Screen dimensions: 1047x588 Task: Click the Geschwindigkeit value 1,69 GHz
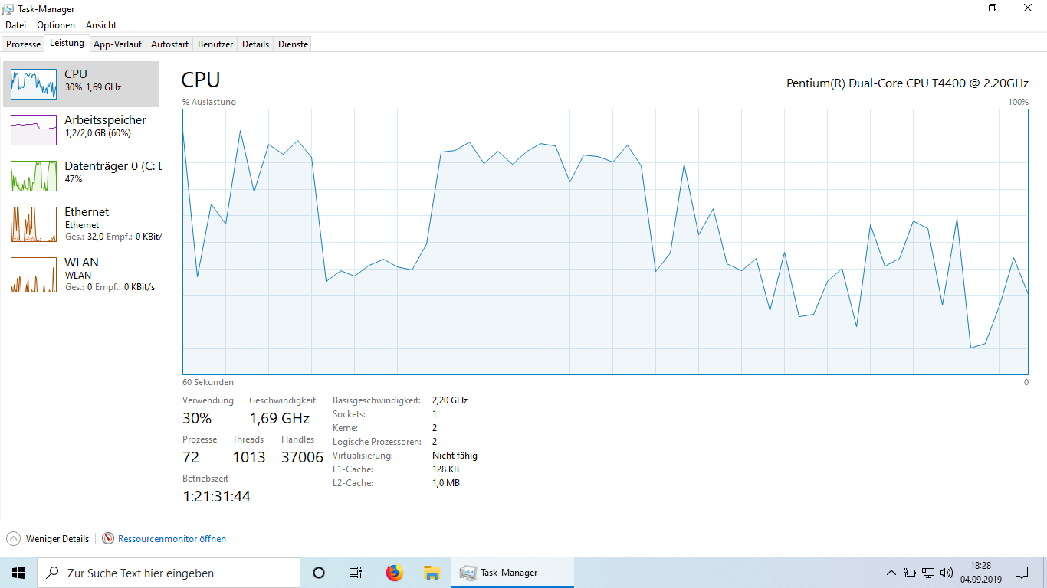(280, 418)
